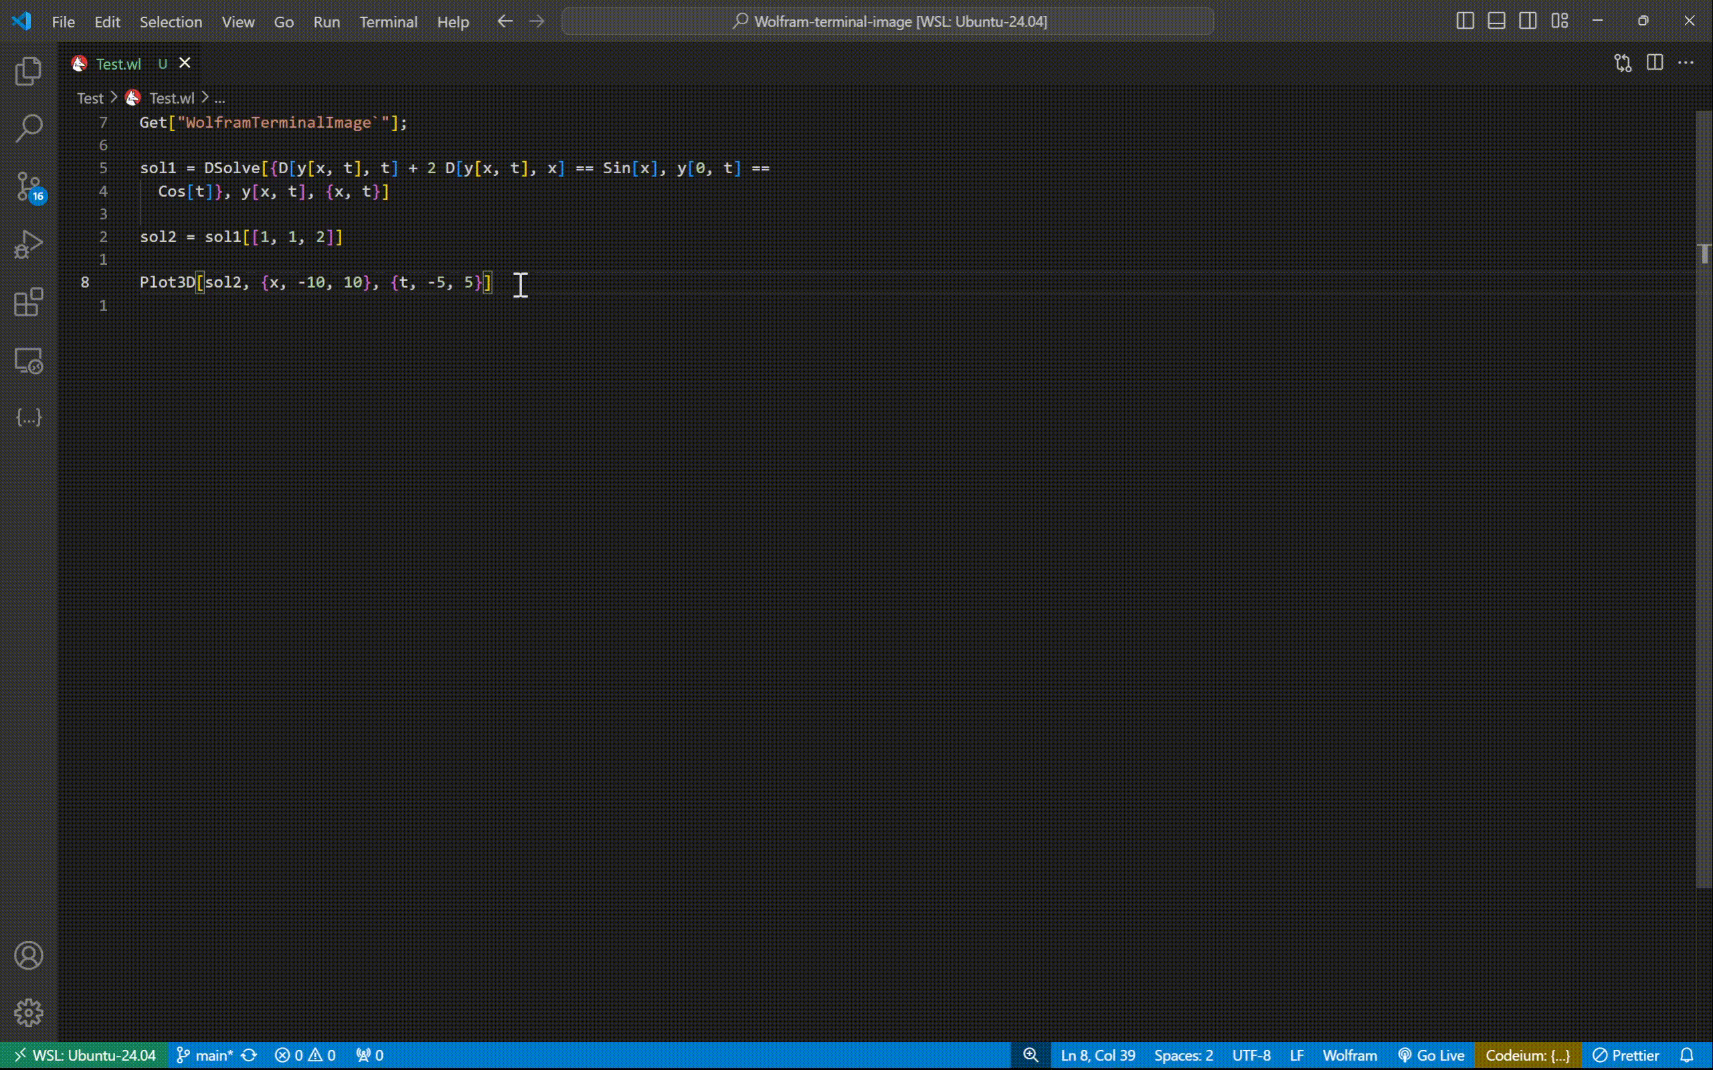Synchronize changes icon in status bar
1713x1070 pixels.
tap(249, 1055)
